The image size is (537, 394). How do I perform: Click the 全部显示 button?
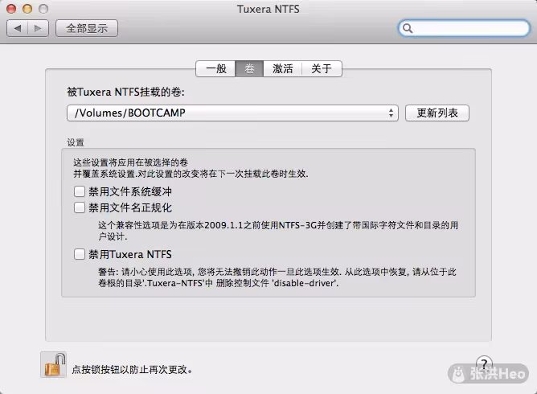87,28
